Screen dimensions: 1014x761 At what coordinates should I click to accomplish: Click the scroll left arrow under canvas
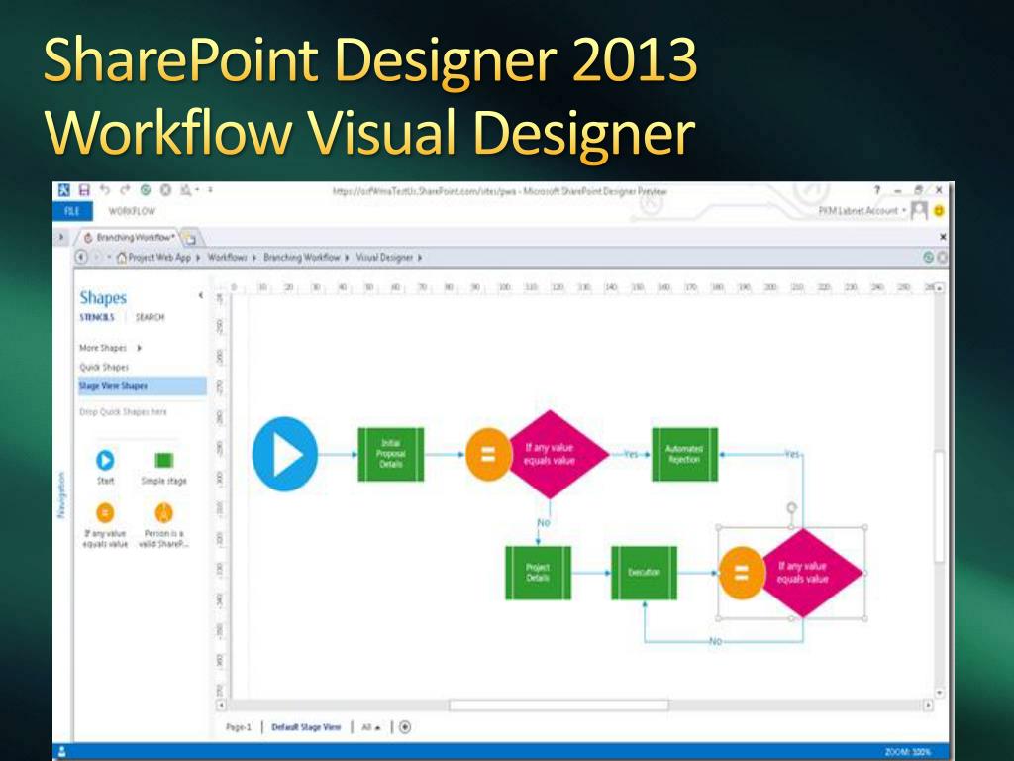click(221, 705)
